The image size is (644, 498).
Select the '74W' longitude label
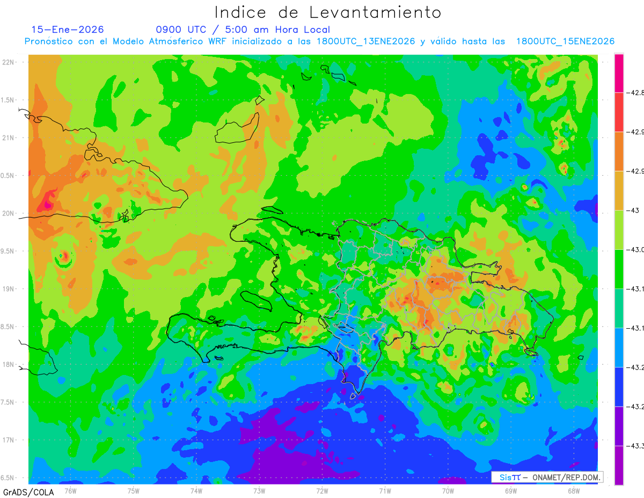196,490
